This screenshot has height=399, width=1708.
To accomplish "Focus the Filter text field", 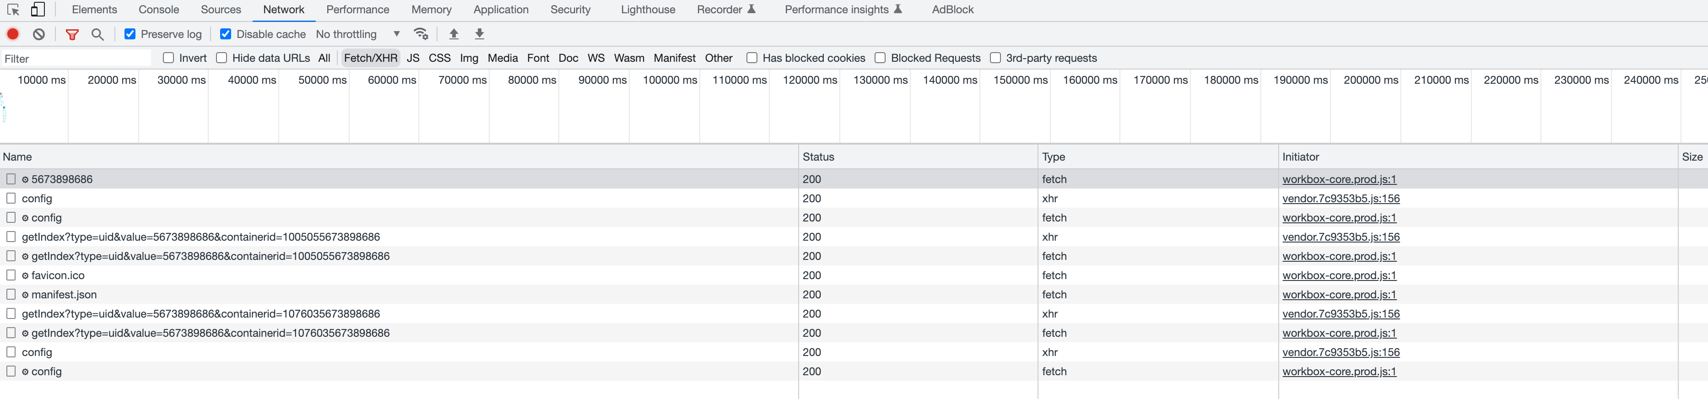I will [x=77, y=58].
